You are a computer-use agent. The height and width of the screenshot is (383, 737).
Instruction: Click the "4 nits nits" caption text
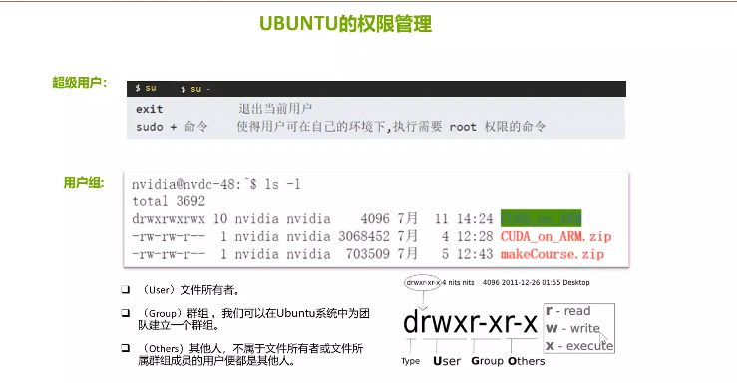pyautogui.click(x=458, y=282)
